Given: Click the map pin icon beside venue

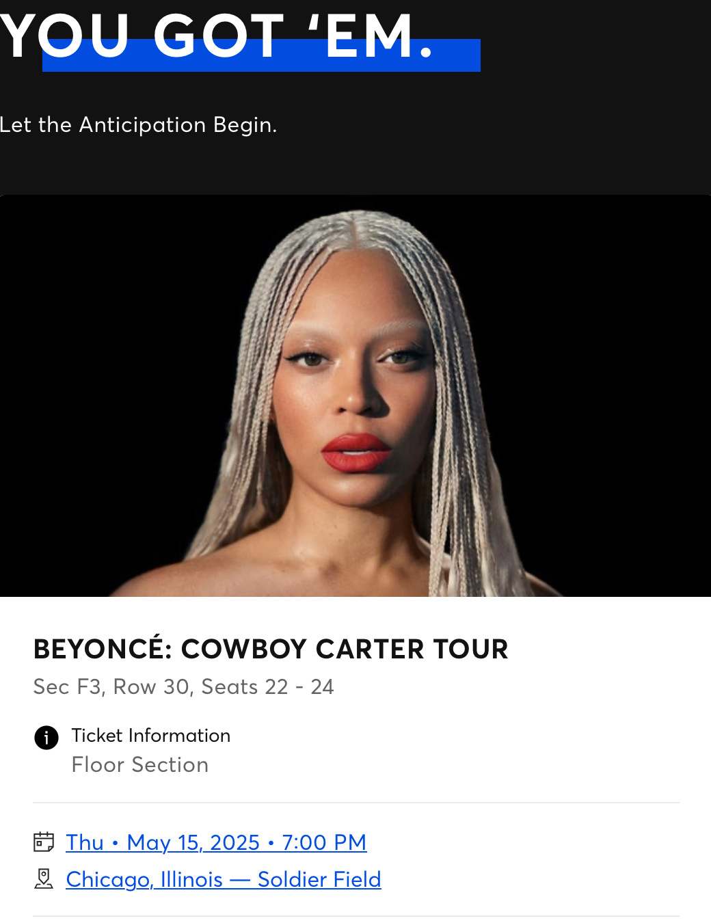Looking at the screenshot, I should click(x=44, y=879).
